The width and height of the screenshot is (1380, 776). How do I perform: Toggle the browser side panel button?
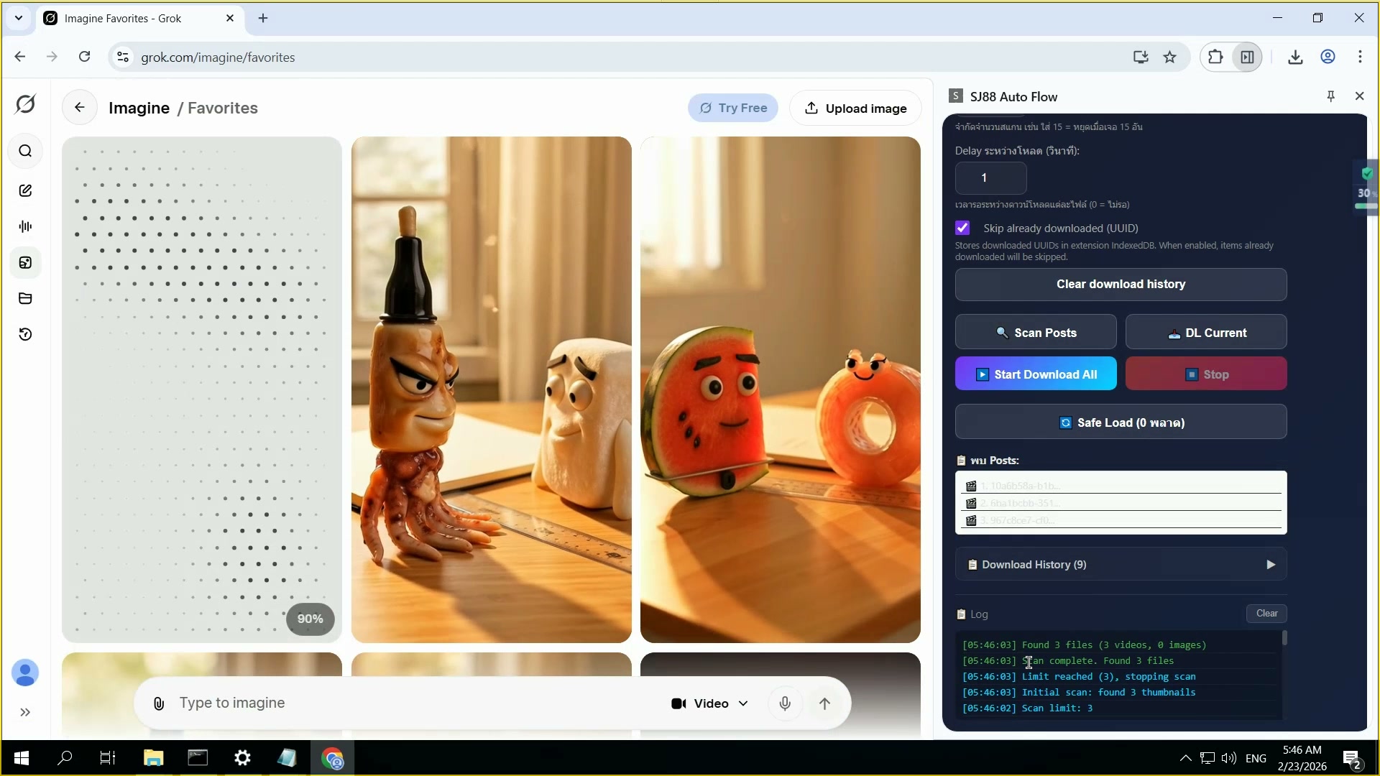[x=1247, y=57]
